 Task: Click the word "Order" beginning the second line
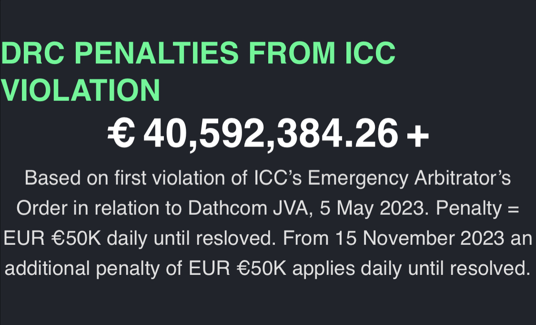click(x=41, y=208)
